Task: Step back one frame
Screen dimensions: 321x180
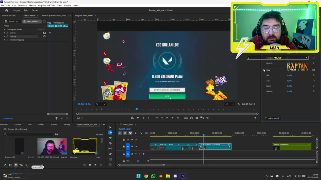Action: pos(162,118)
